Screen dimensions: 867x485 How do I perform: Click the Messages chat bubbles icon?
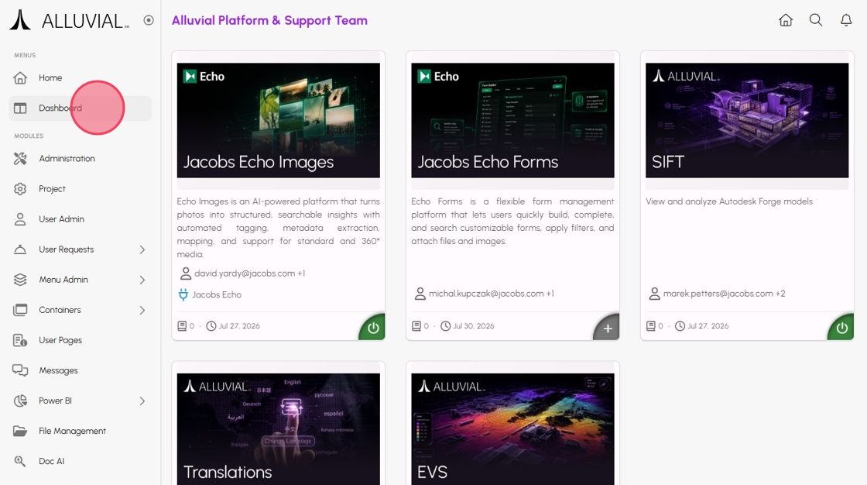click(20, 370)
